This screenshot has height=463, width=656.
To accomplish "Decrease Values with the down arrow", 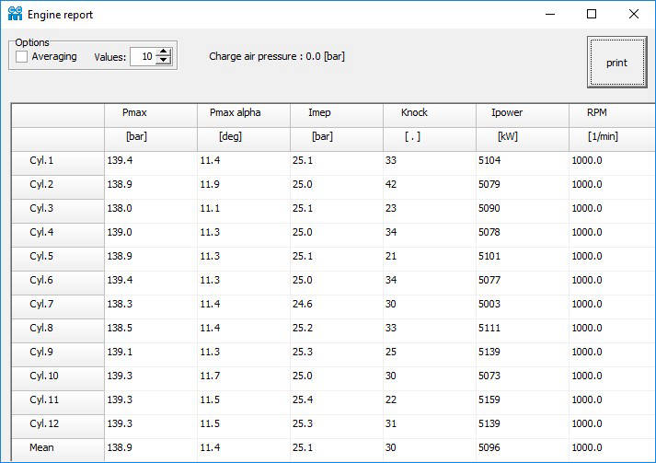I will (x=164, y=60).
